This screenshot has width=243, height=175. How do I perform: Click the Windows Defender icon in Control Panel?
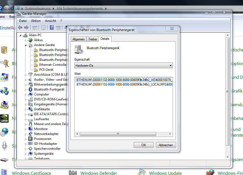[72, 173]
